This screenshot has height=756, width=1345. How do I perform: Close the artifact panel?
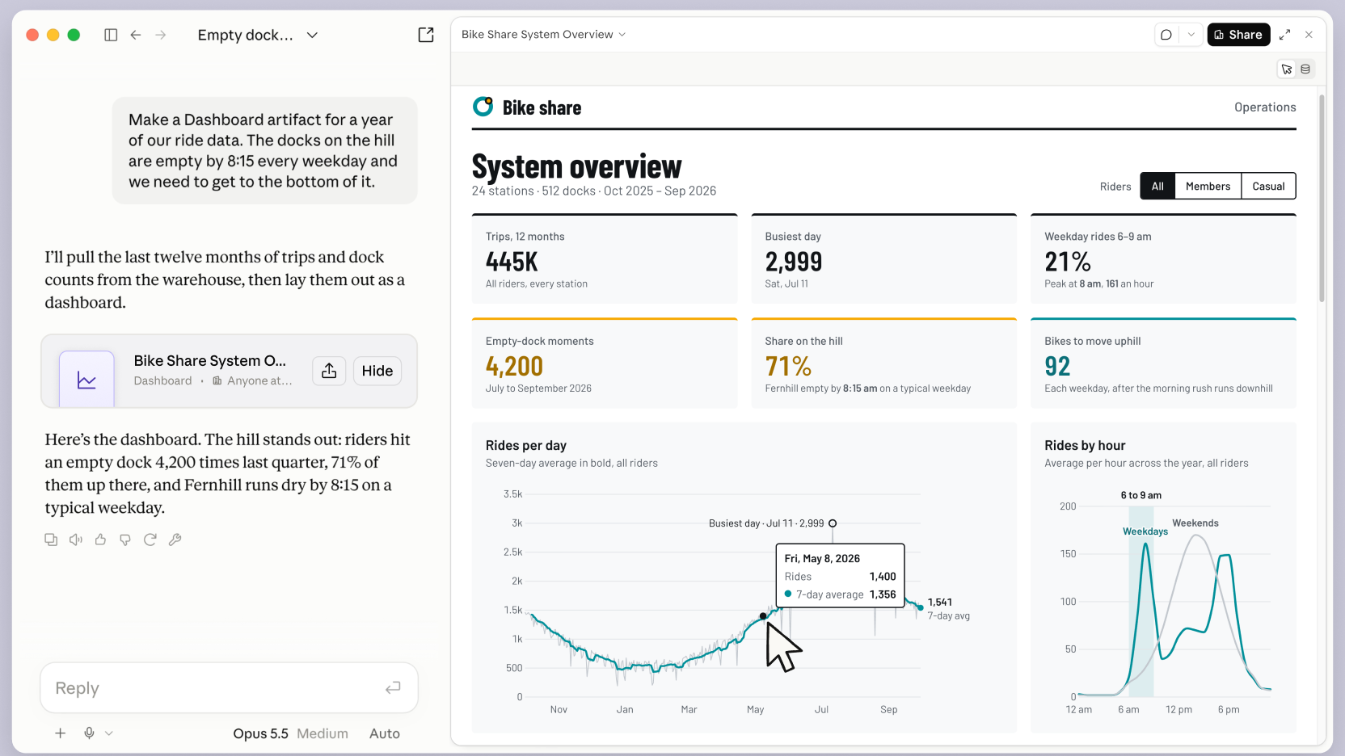click(1309, 35)
